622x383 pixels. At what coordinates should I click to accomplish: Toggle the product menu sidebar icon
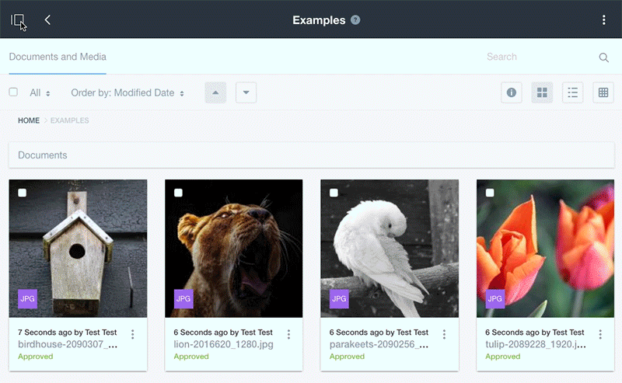coord(18,20)
